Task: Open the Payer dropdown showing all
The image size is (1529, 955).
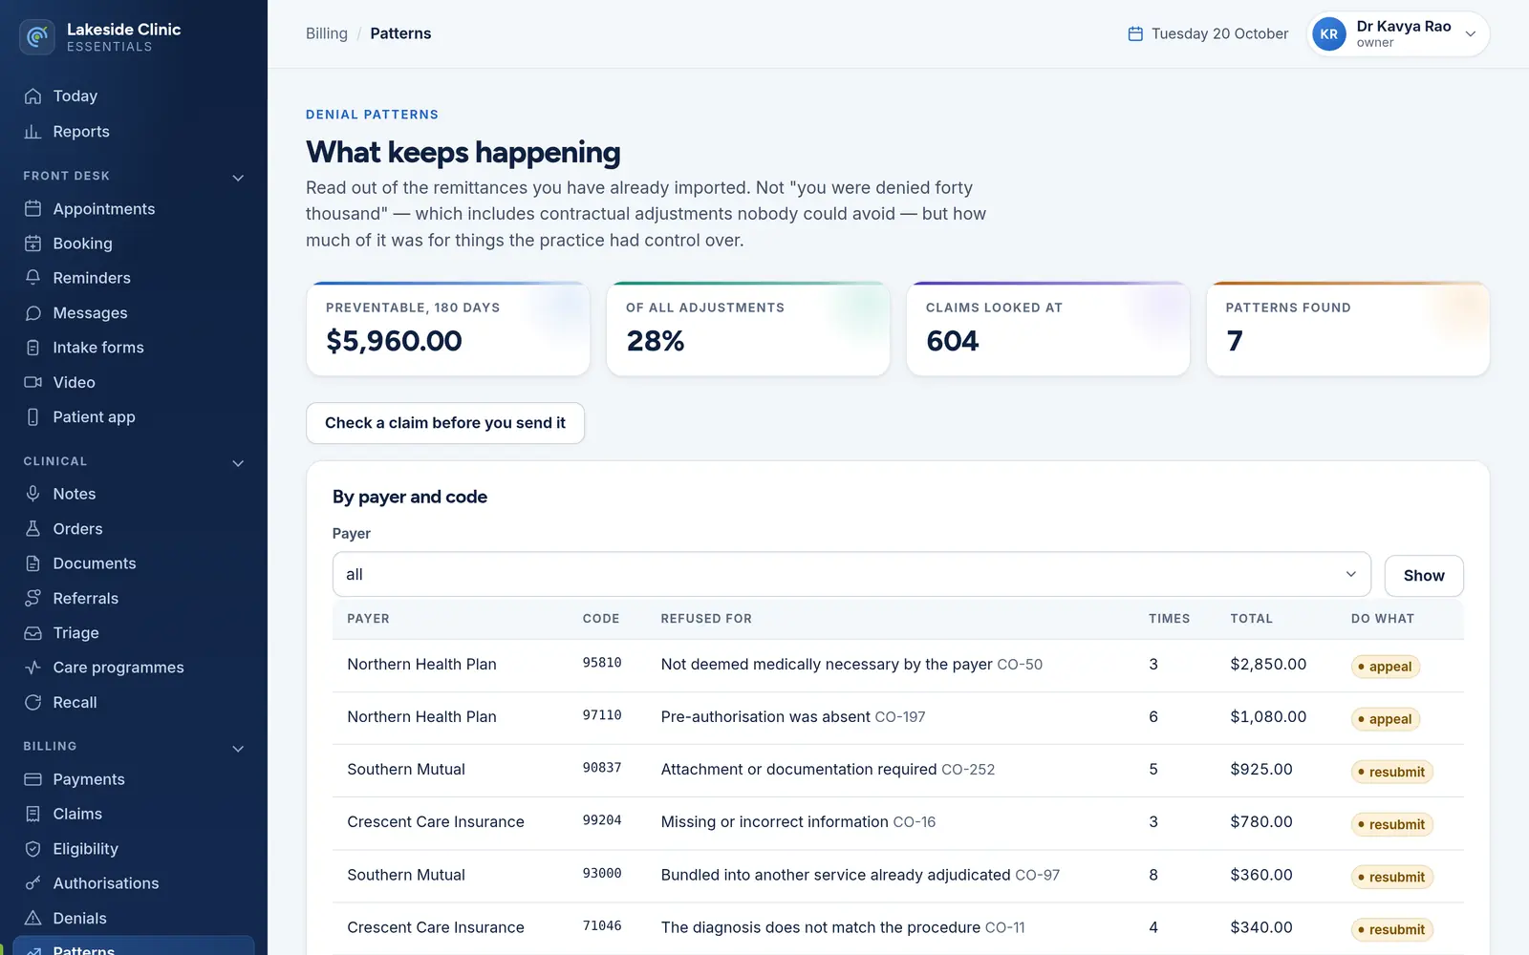Action: 851,574
